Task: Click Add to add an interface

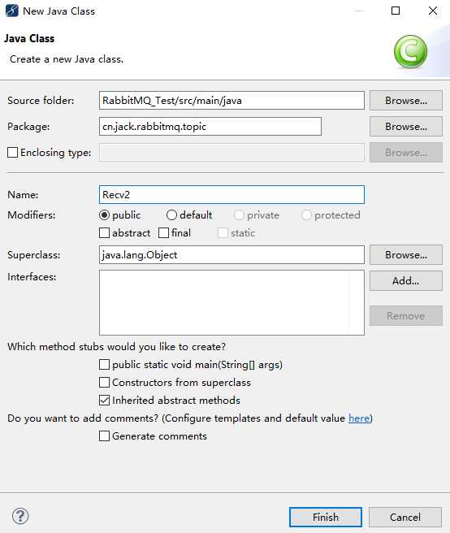Action: [406, 281]
